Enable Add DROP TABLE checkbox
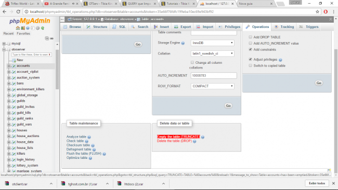The width and height of the screenshot is (338, 190). click(x=250, y=37)
